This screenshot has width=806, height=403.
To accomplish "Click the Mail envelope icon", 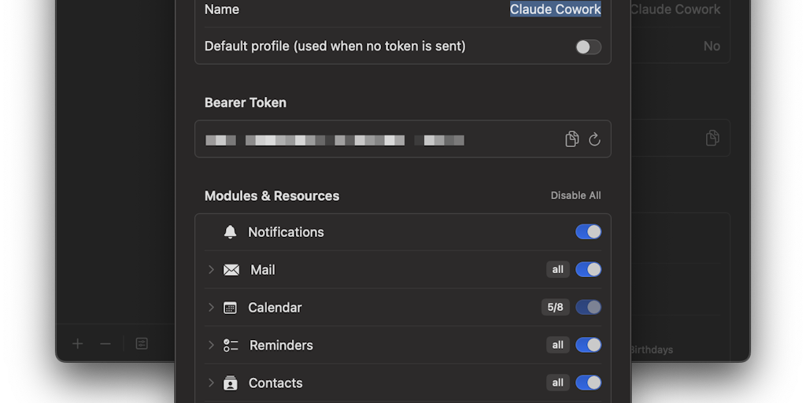I will pyautogui.click(x=231, y=270).
